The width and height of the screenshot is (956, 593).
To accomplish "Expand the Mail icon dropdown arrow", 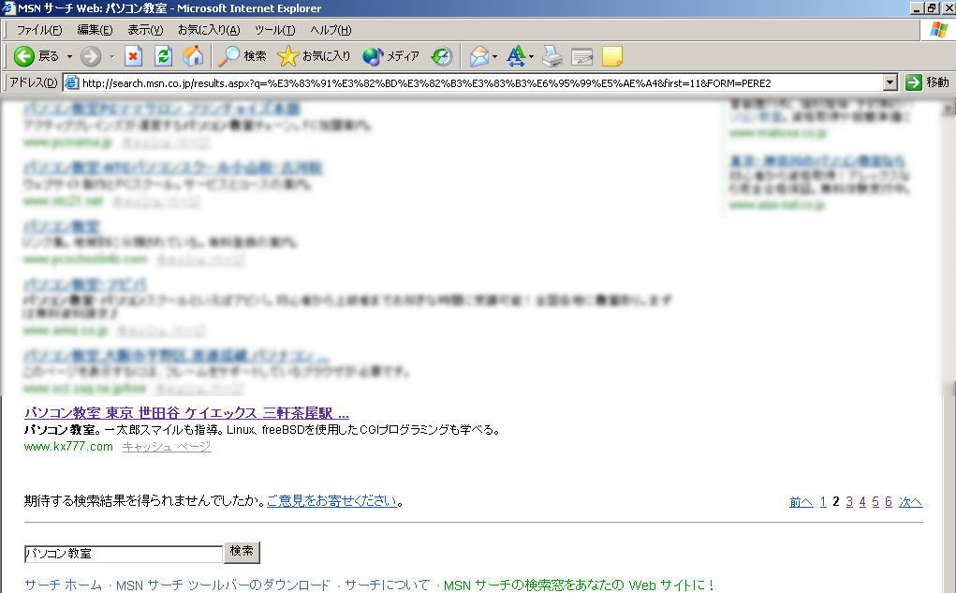I will 494,56.
